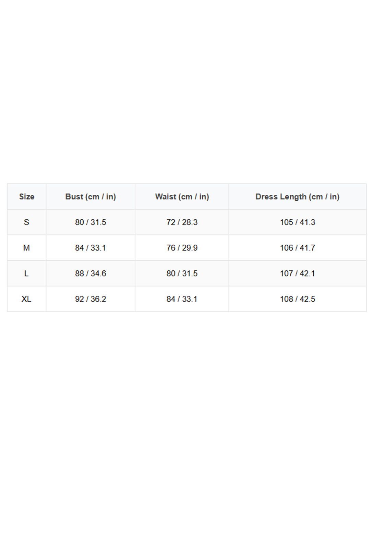The height and width of the screenshot is (560, 373).
Task: Click the bust value 84 / 33.1 for M
Action: (x=91, y=248)
